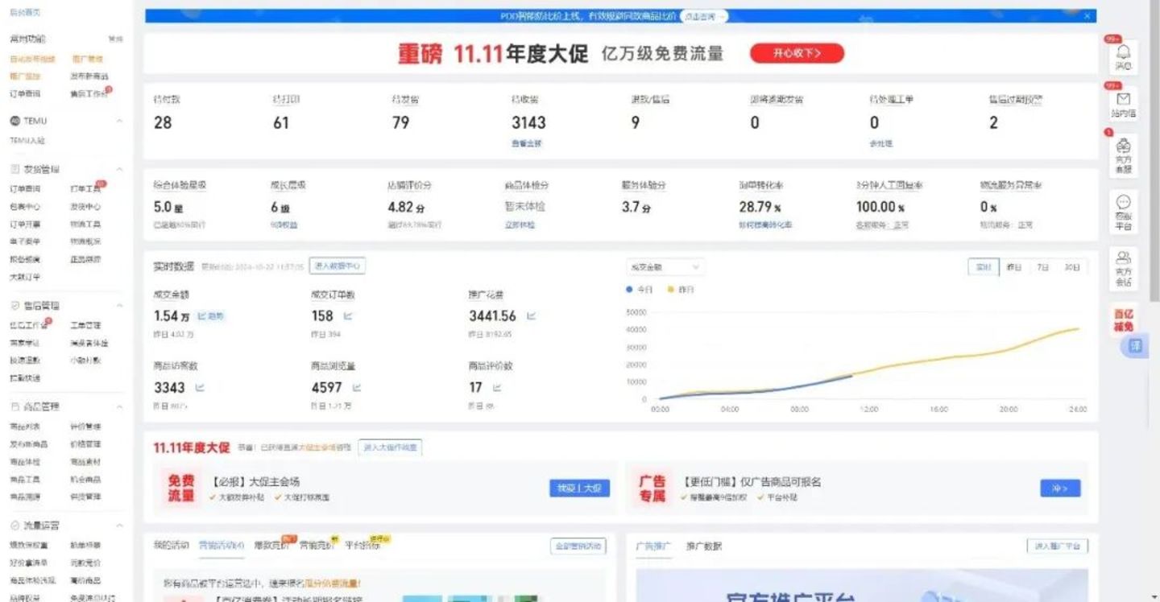Toggle the 今日 blue legend dot
1160x602 pixels.
coord(630,289)
